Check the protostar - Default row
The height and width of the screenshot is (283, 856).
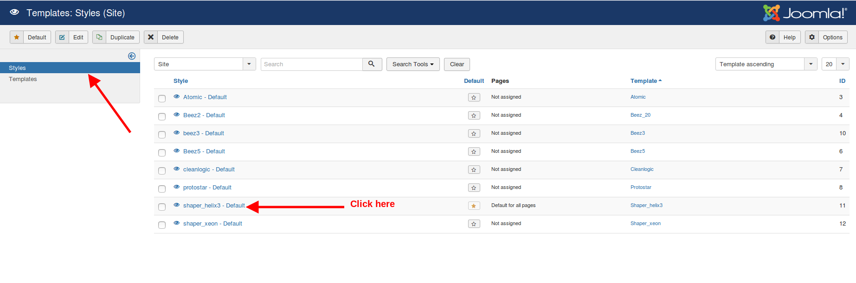click(162, 189)
